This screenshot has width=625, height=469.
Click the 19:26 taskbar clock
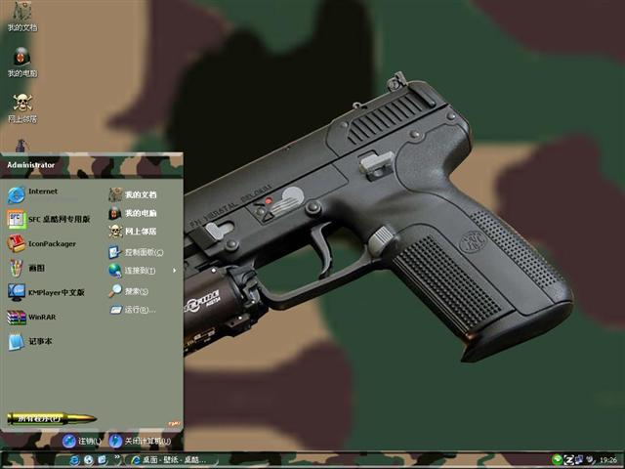608,460
